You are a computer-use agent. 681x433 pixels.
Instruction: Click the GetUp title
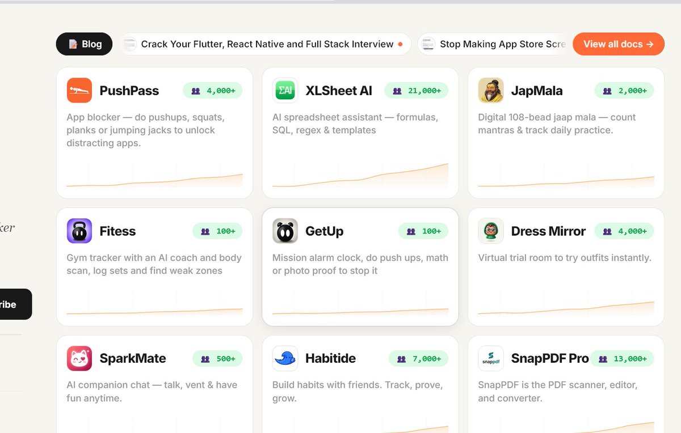click(x=324, y=231)
